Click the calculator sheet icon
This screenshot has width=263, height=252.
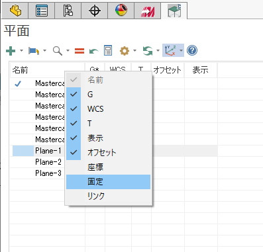pos(108,50)
